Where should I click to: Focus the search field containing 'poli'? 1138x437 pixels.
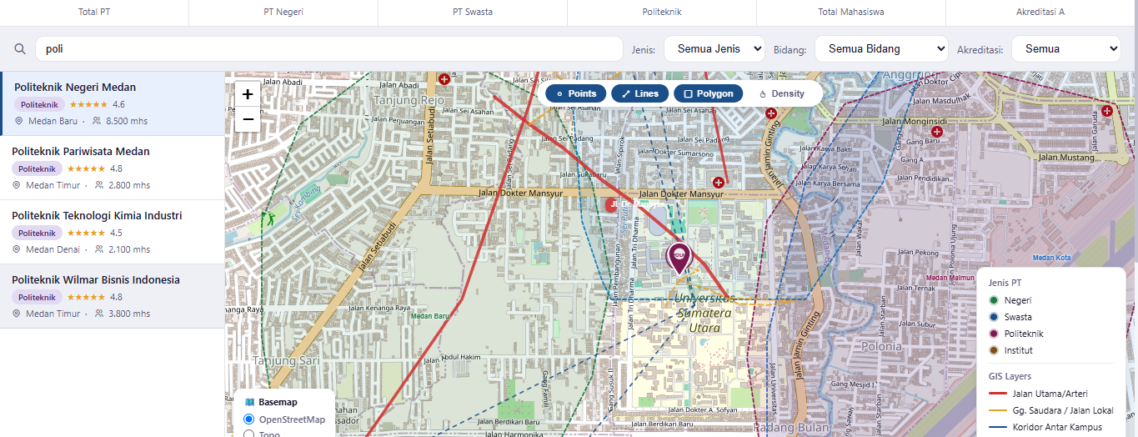[329, 48]
